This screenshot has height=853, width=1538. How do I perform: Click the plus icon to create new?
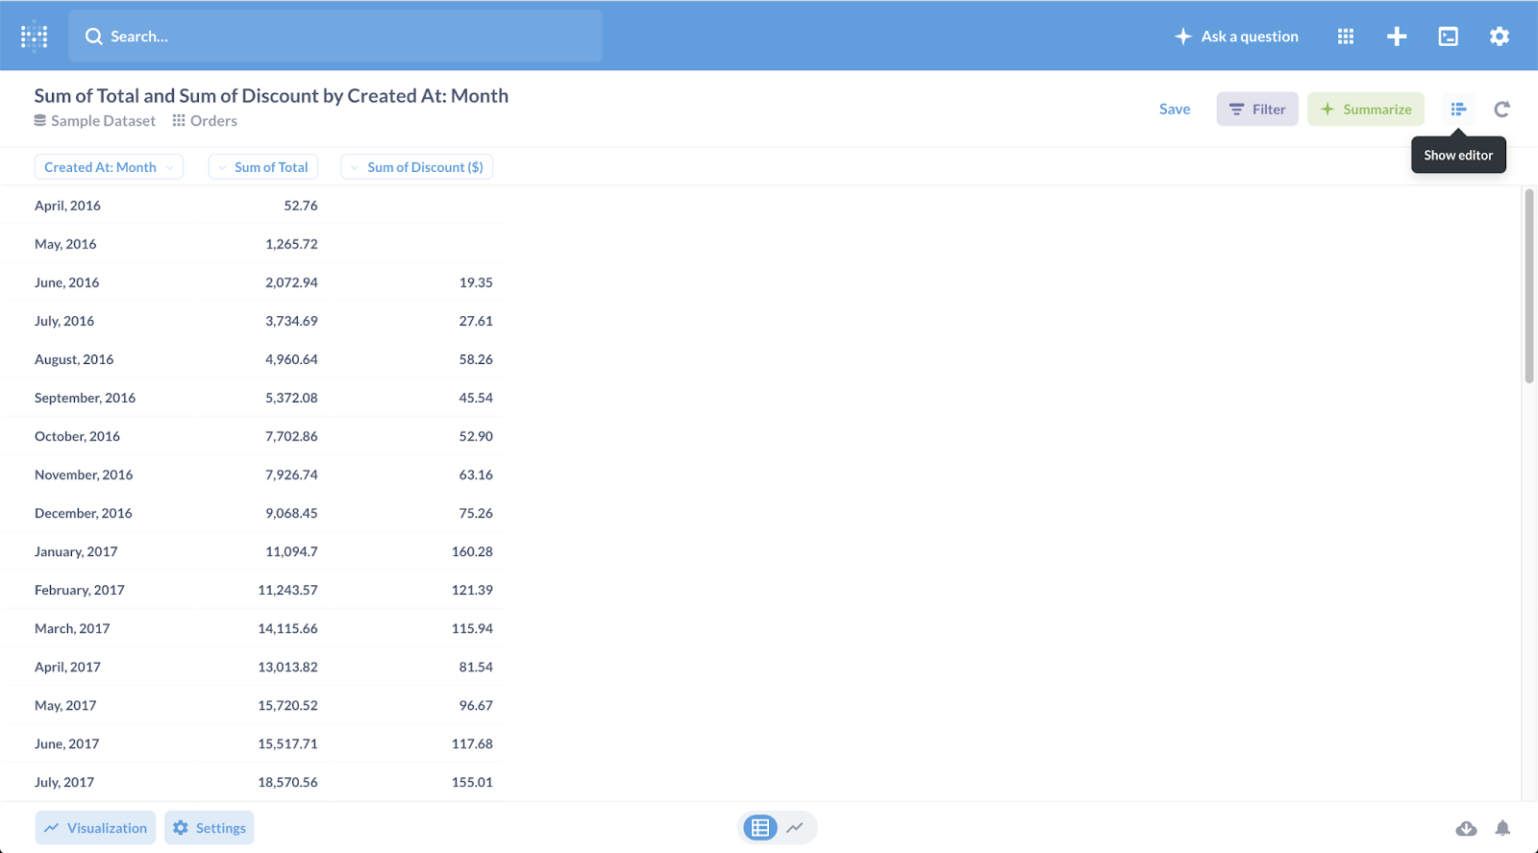pos(1397,37)
